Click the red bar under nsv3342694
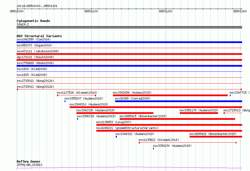Image resolution: width=250 pixels, height=171 pixels. click(170, 95)
